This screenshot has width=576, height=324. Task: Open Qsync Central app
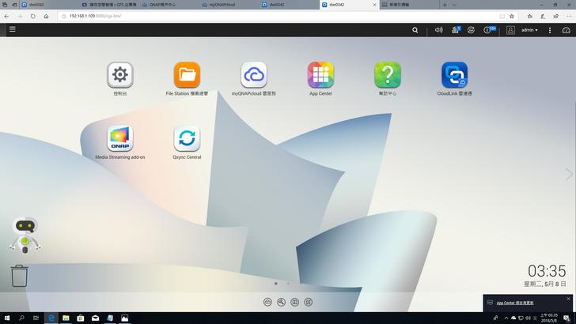coord(187,139)
